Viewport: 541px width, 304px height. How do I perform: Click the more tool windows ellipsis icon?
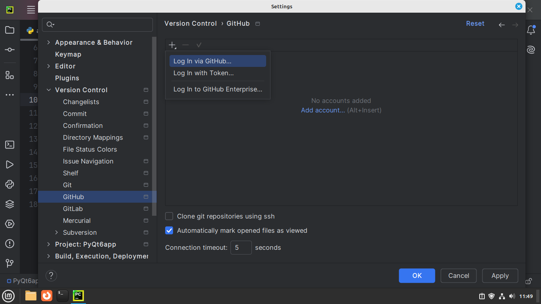(x=10, y=95)
